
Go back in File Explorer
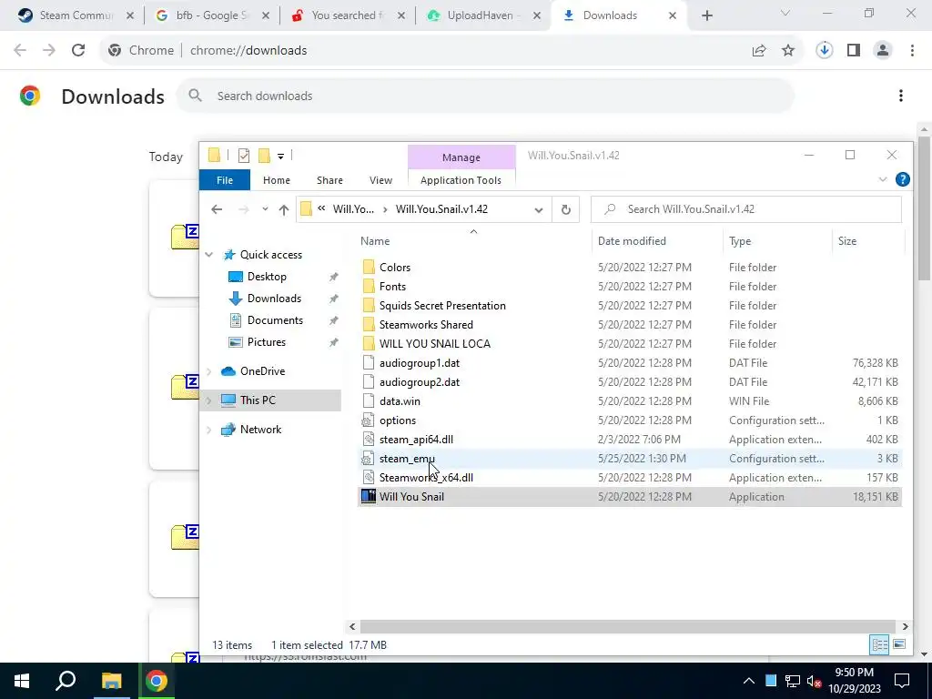(x=217, y=209)
